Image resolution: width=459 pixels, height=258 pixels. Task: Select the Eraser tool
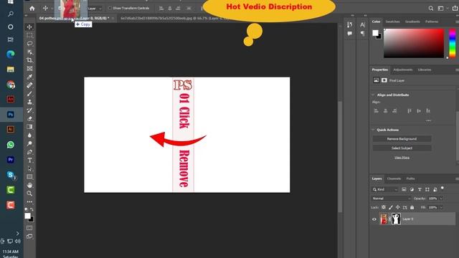(29, 118)
